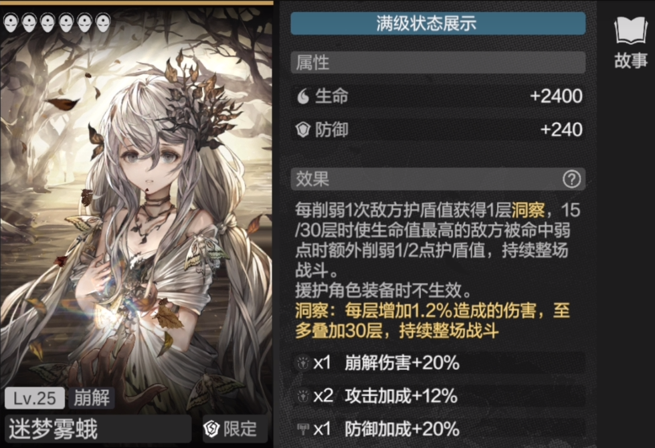Click the sixth mask star icon
The image size is (655, 448).
(103, 23)
